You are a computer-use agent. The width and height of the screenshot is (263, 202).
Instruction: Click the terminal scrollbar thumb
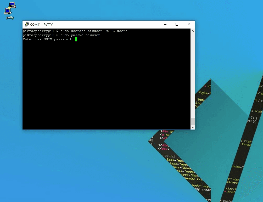[193, 121]
